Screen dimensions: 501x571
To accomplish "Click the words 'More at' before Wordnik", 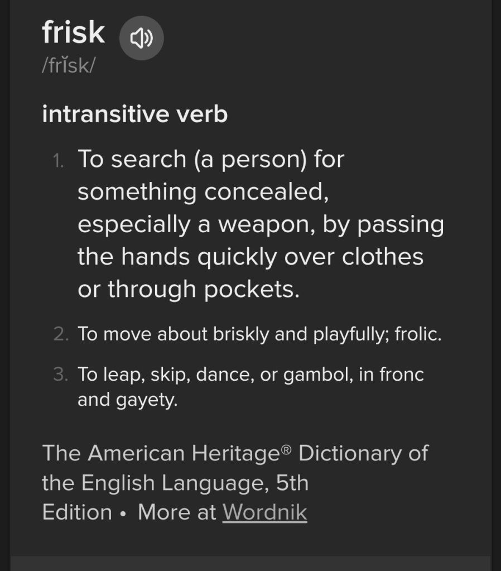I will [x=177, y=512].
